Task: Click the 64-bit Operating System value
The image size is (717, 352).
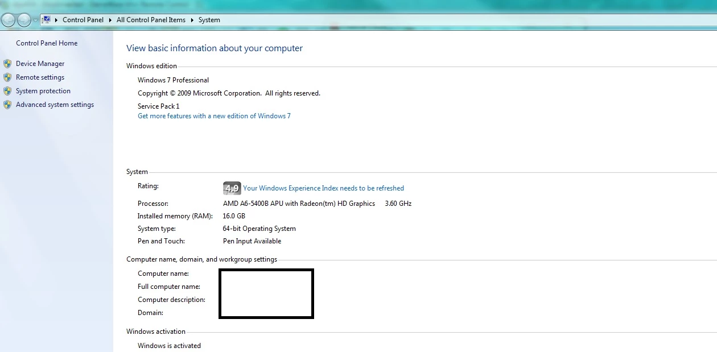Action: click(259, 229)
